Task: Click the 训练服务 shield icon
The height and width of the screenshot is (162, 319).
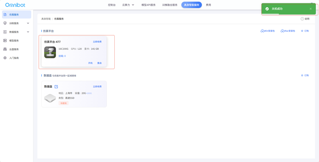Action: [x=5, y=23]
